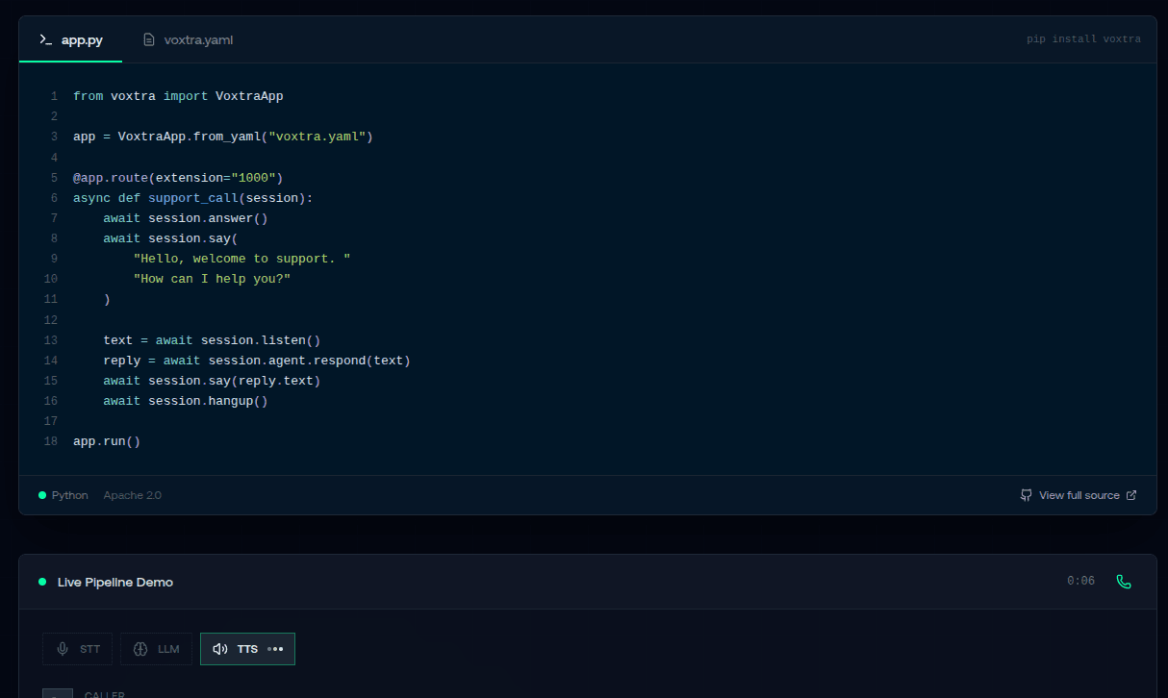
Task: Click the green status dot beside Live Pipeline Demo
Action: pyautogui.click(x=42, y=582)
